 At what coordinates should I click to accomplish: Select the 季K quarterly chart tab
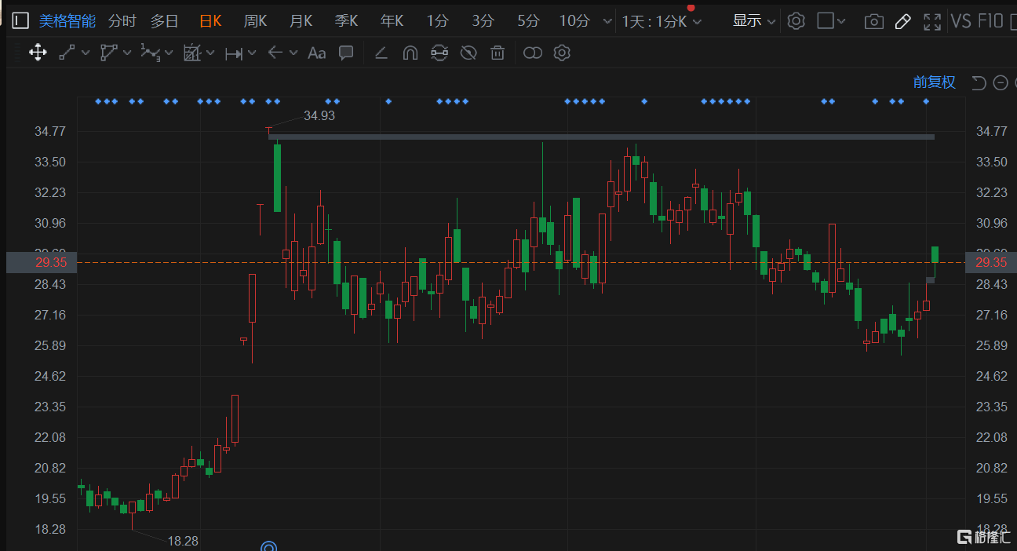pyautogui.click(x=346, y=21)
